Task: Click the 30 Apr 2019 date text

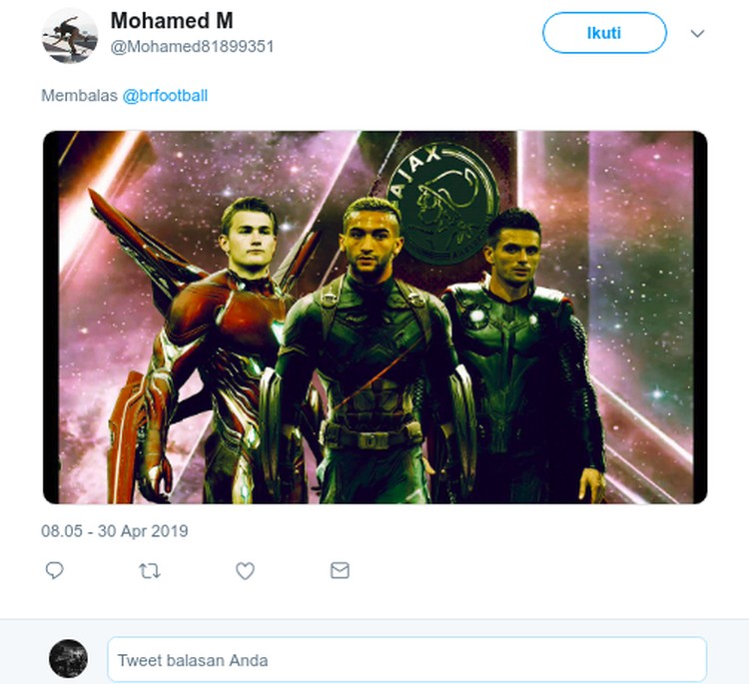Action: [x=143, y=531]
